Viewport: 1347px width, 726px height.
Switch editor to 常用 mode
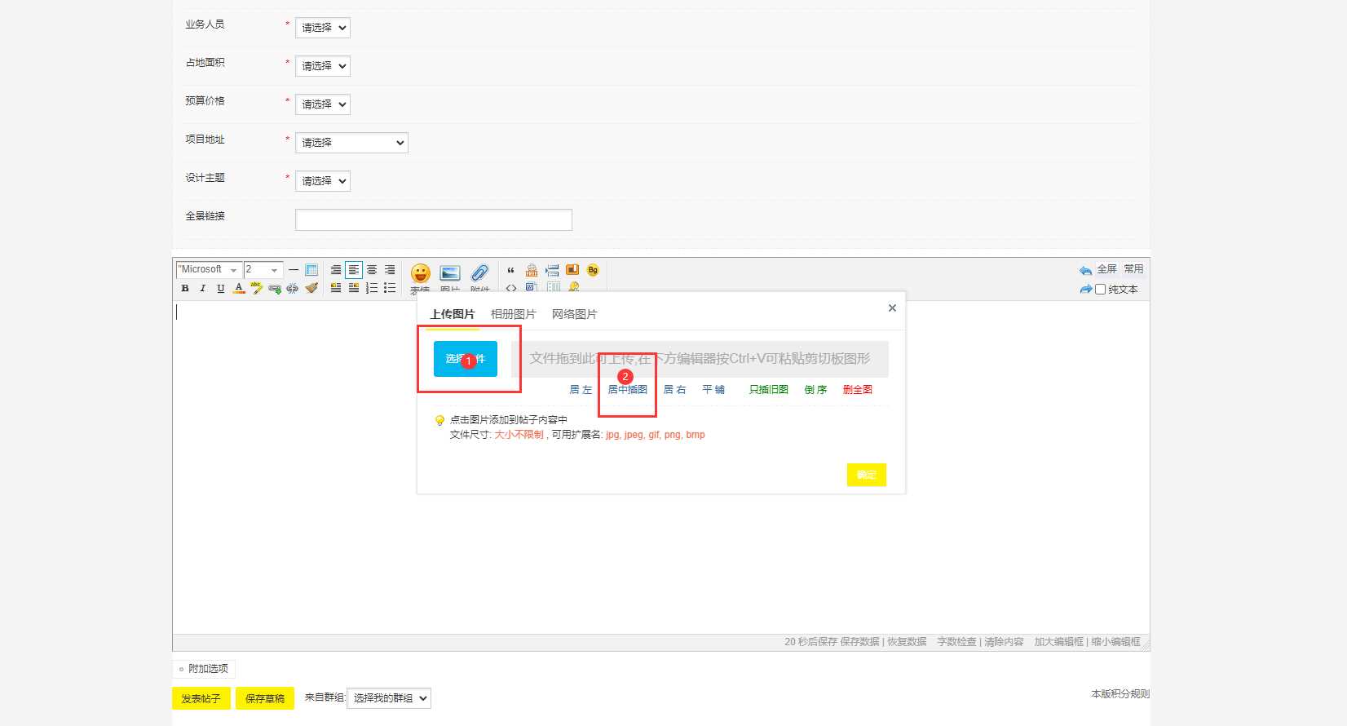click(1133, 269)
